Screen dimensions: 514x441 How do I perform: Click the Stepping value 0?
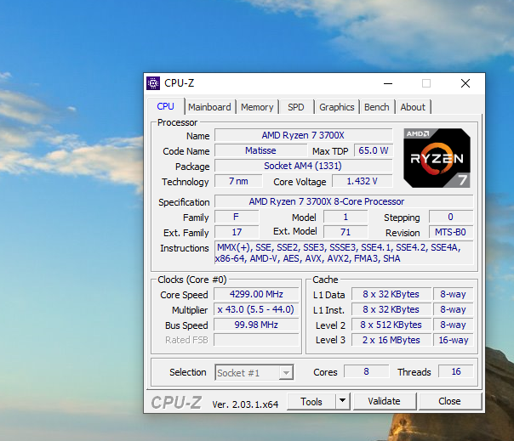pyautogui.click(x=451, y=217)
